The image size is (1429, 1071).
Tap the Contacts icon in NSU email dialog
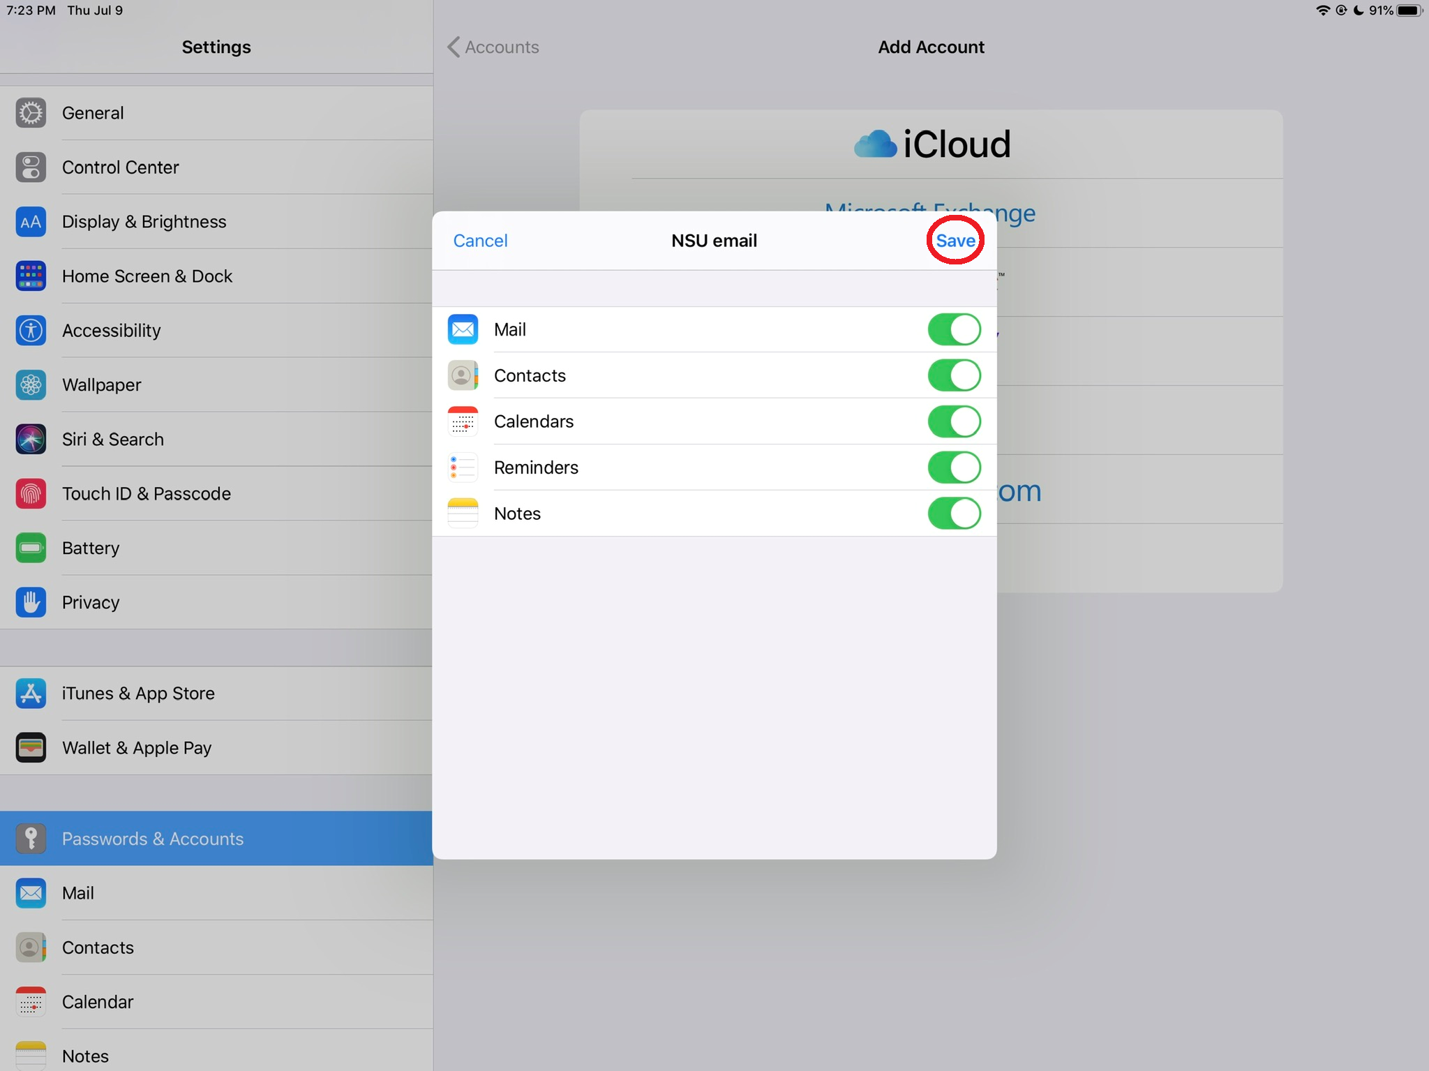click(x=463, y=375)
